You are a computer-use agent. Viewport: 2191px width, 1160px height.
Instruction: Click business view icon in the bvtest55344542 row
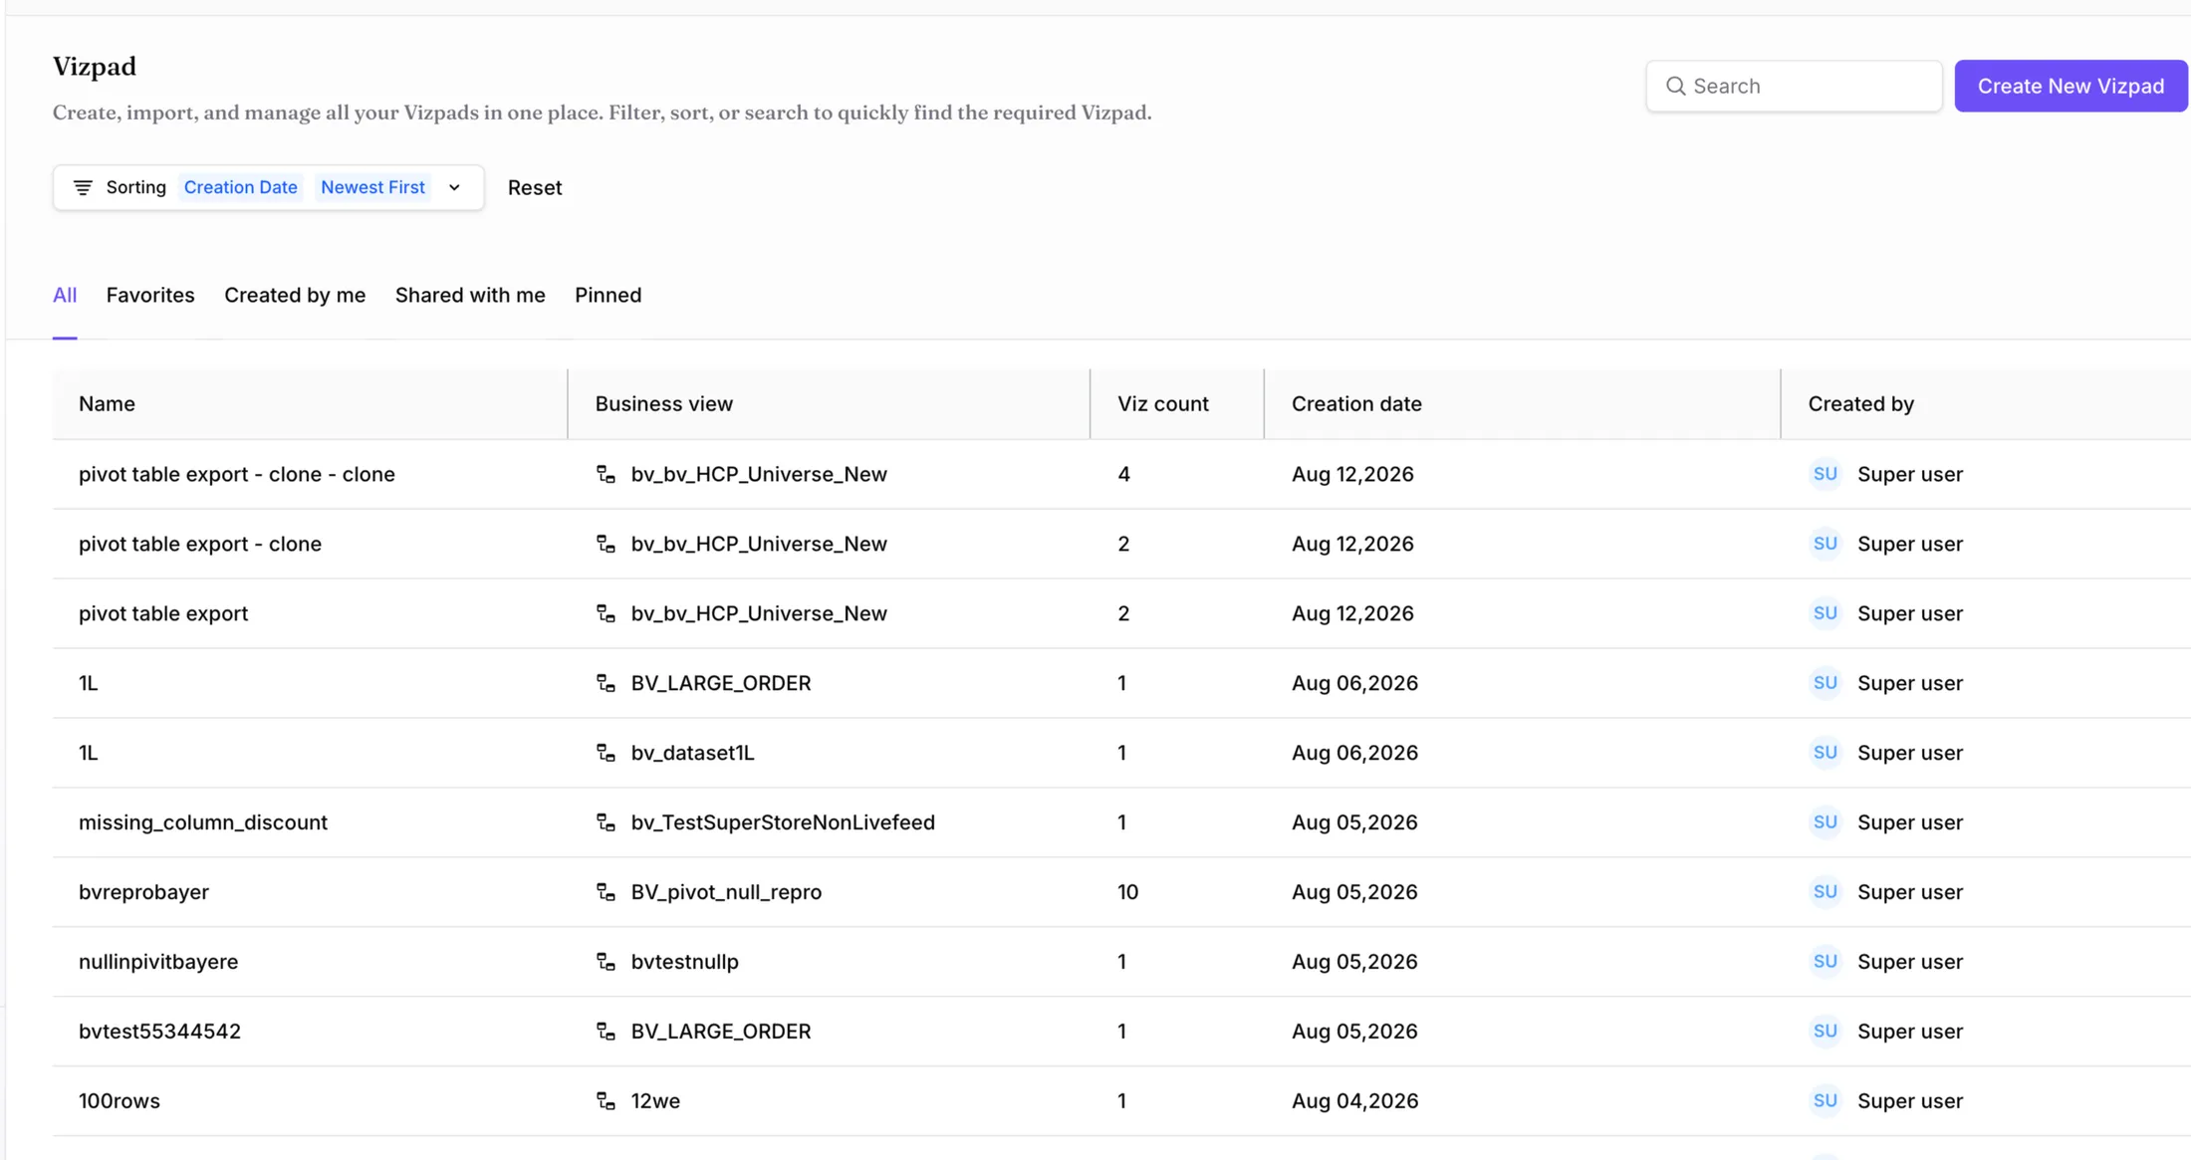[606, 1032]
